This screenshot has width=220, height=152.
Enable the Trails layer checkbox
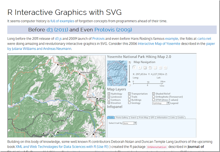129,97
